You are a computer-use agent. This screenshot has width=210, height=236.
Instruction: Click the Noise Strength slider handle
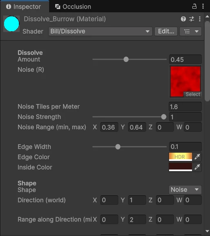coord(164,117)
